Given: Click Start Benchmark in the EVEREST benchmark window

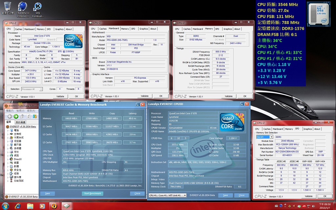Looking at the screenshot, I should [x=92, y=194].
